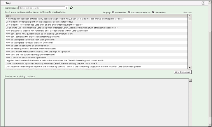Select "Do Guideline Orderables print" row
Viewport: 212px width, 127px height.
(x=97, y=22)
